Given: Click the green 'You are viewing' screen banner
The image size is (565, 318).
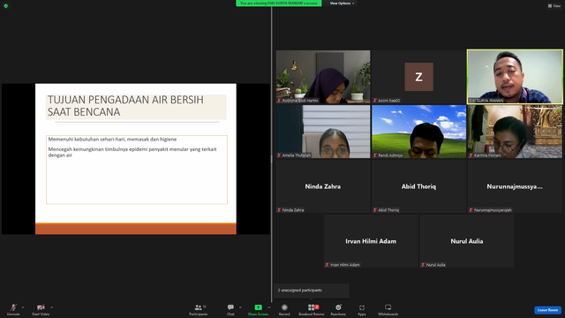Looking at the screenshot, I should (279, 4).
